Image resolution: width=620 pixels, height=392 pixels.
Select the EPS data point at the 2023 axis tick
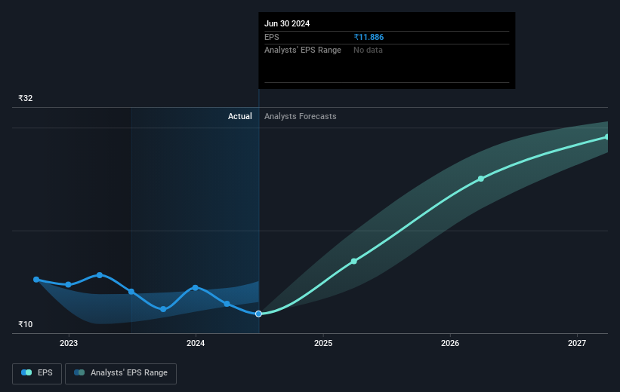coord(69,285)
